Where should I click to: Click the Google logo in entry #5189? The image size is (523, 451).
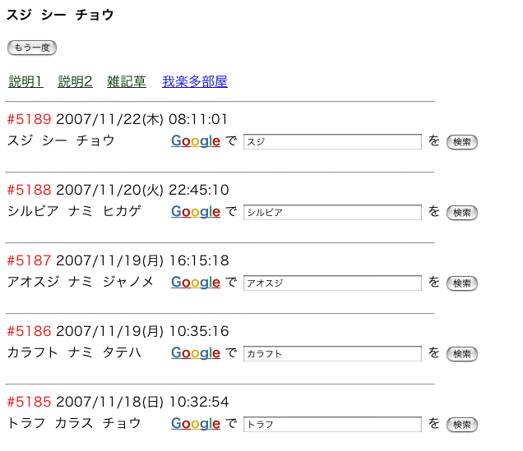[196, 141]
